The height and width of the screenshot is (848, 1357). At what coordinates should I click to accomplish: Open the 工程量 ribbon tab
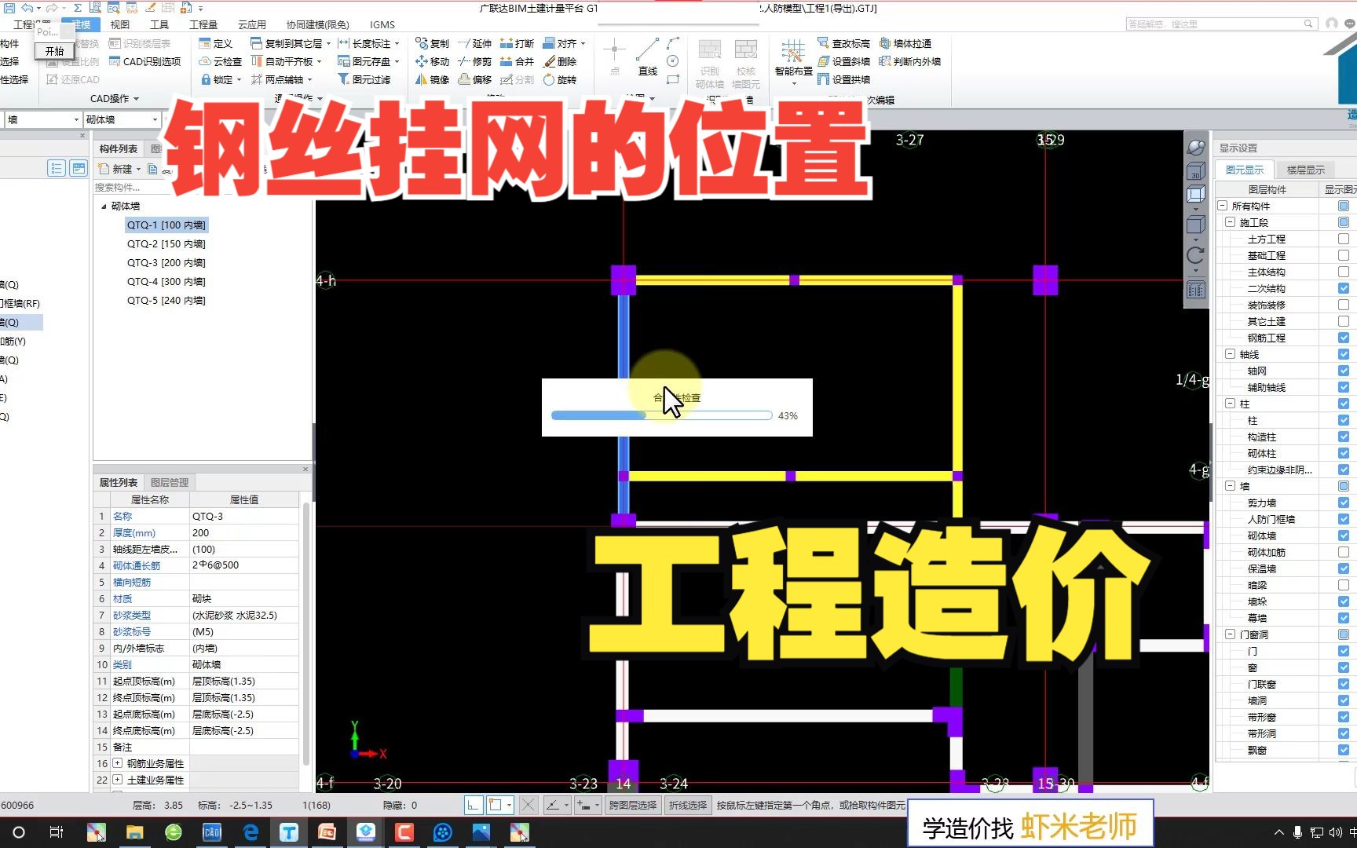click(203, 24)
